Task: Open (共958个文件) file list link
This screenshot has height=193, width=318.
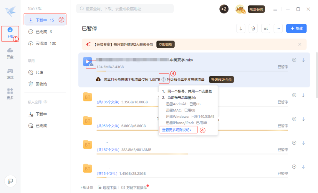Action: (108, 126)
